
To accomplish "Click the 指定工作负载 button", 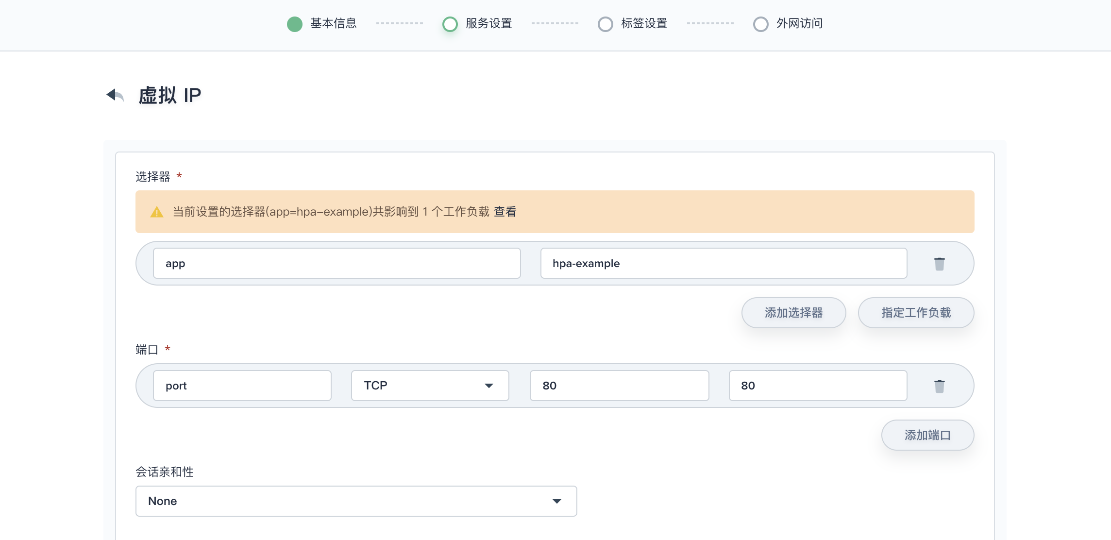I will [916, 313].
